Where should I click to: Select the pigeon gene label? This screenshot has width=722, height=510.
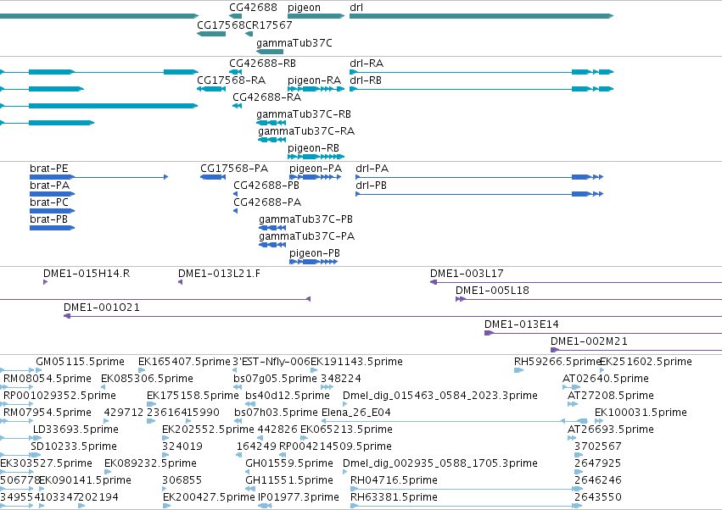[304, 8]
